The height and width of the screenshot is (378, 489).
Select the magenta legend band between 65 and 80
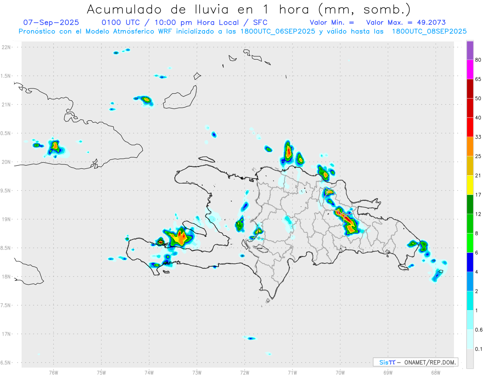coord(470,70)
